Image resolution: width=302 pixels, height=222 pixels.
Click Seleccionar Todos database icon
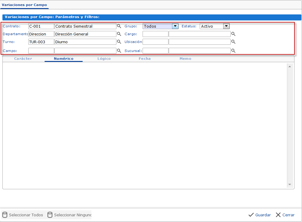coord(5,215)
